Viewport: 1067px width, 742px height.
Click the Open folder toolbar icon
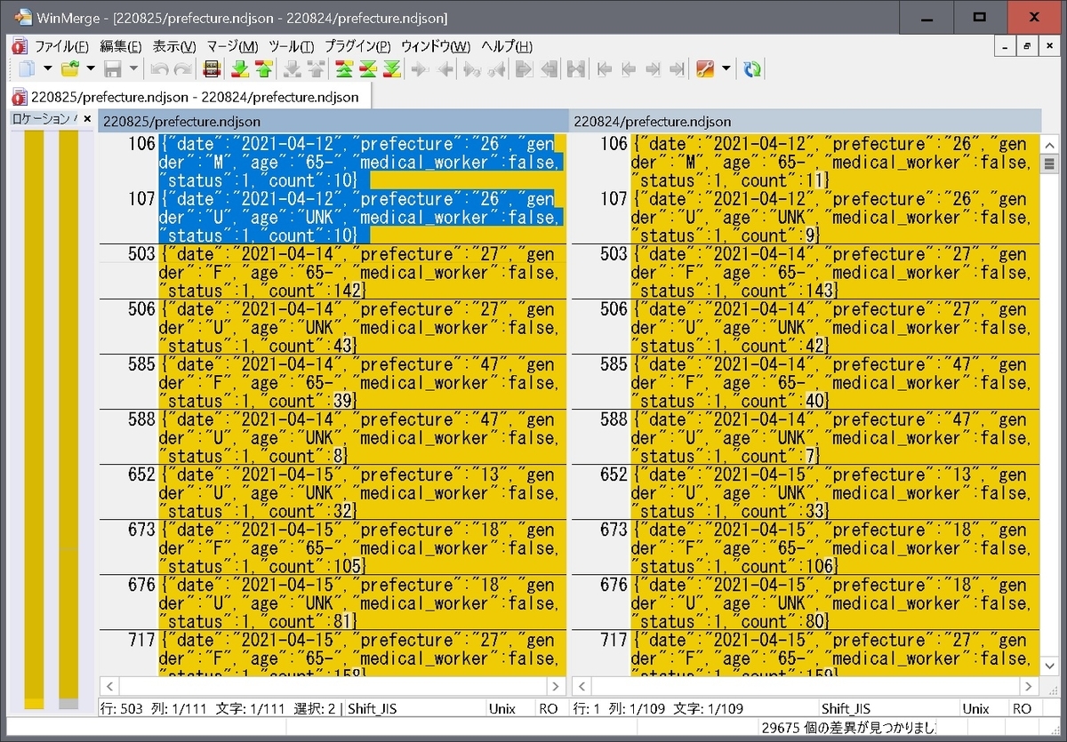[x=69, y=68]
